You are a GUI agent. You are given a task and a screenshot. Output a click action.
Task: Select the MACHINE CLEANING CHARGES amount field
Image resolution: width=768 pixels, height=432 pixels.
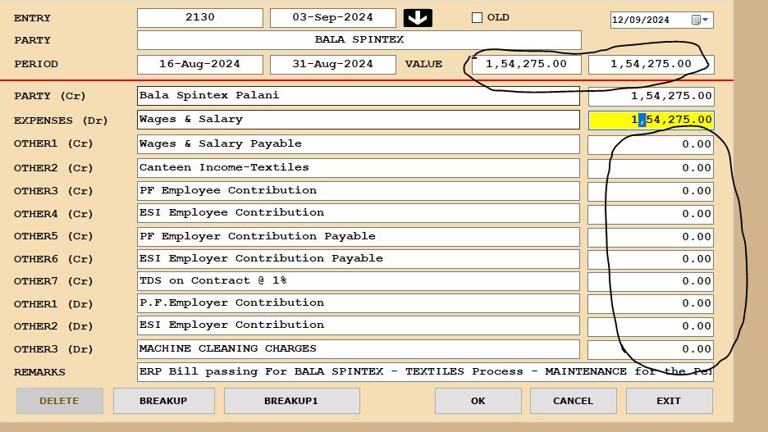(x=651, y=349)
